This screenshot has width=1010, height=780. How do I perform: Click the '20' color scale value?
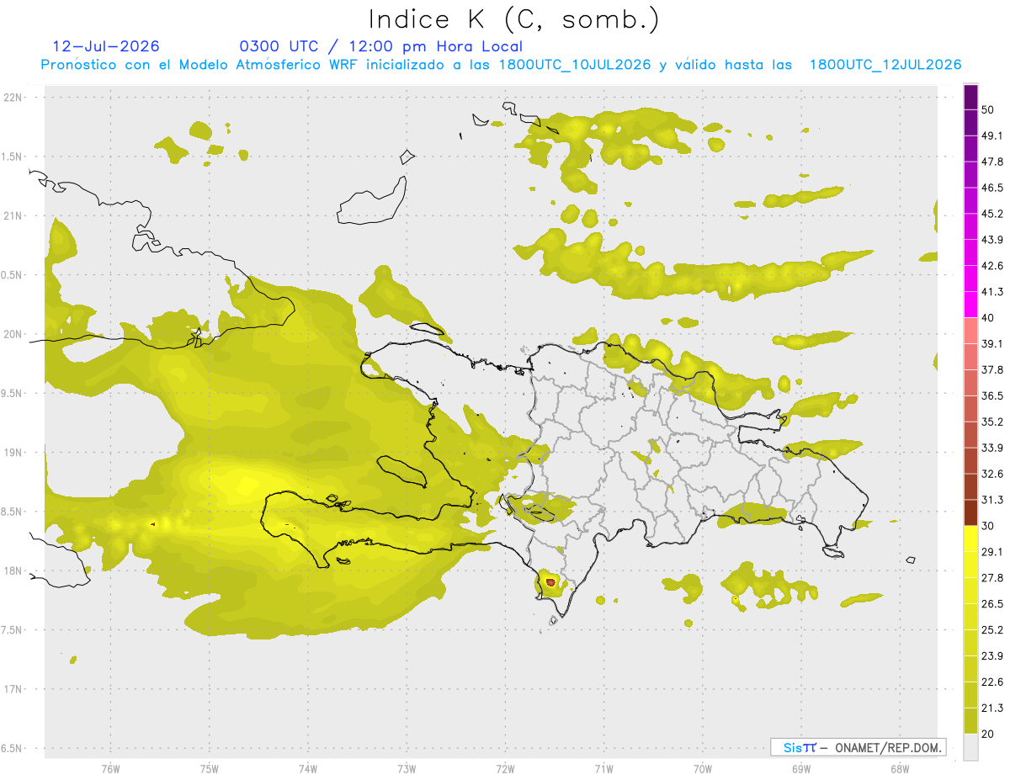[987, 735]
